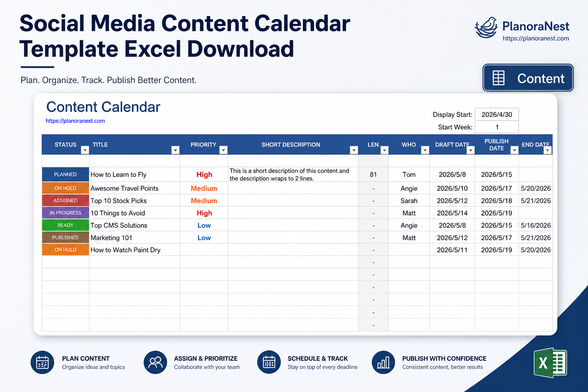This screenshot has width=588, height=392.
Task: Click the Excel logo icon
Action: pos(550,363)
